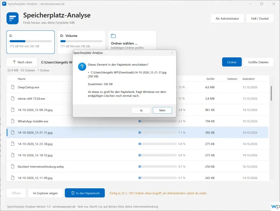Select the 14-10-2026_12-08-24.jpg row
The height and width of the screenshot is (211, 280).
[137, 110]
